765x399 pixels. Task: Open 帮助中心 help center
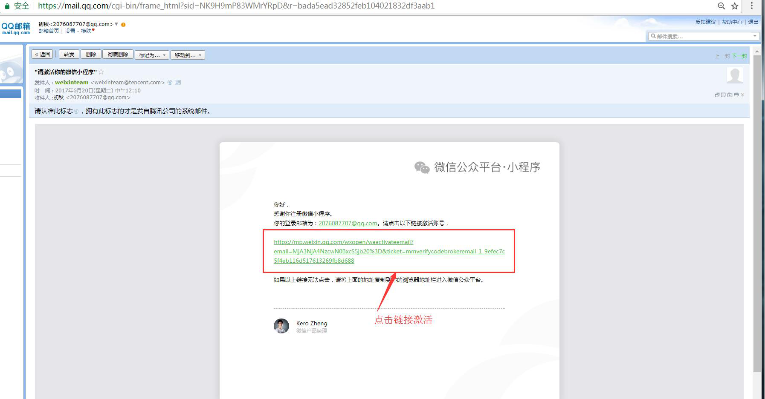click(732, 22)
